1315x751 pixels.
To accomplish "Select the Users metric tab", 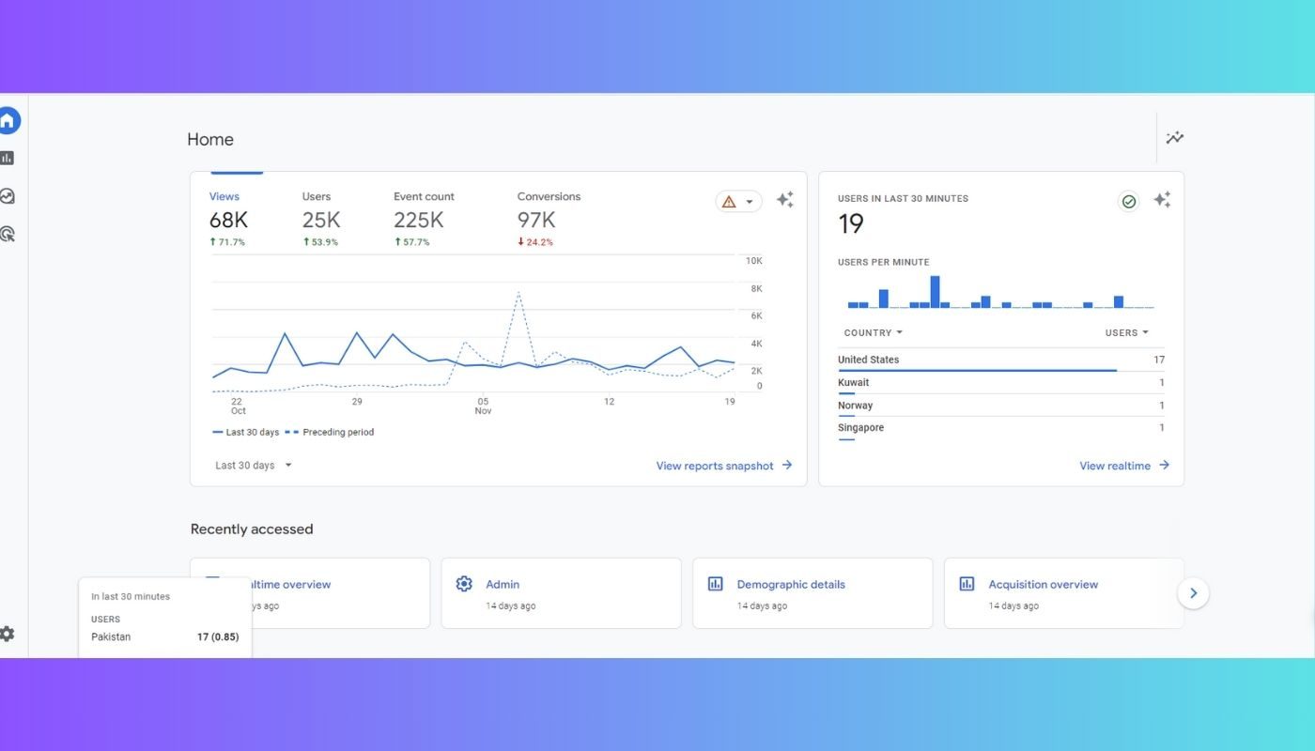I will tap(320, 218).
